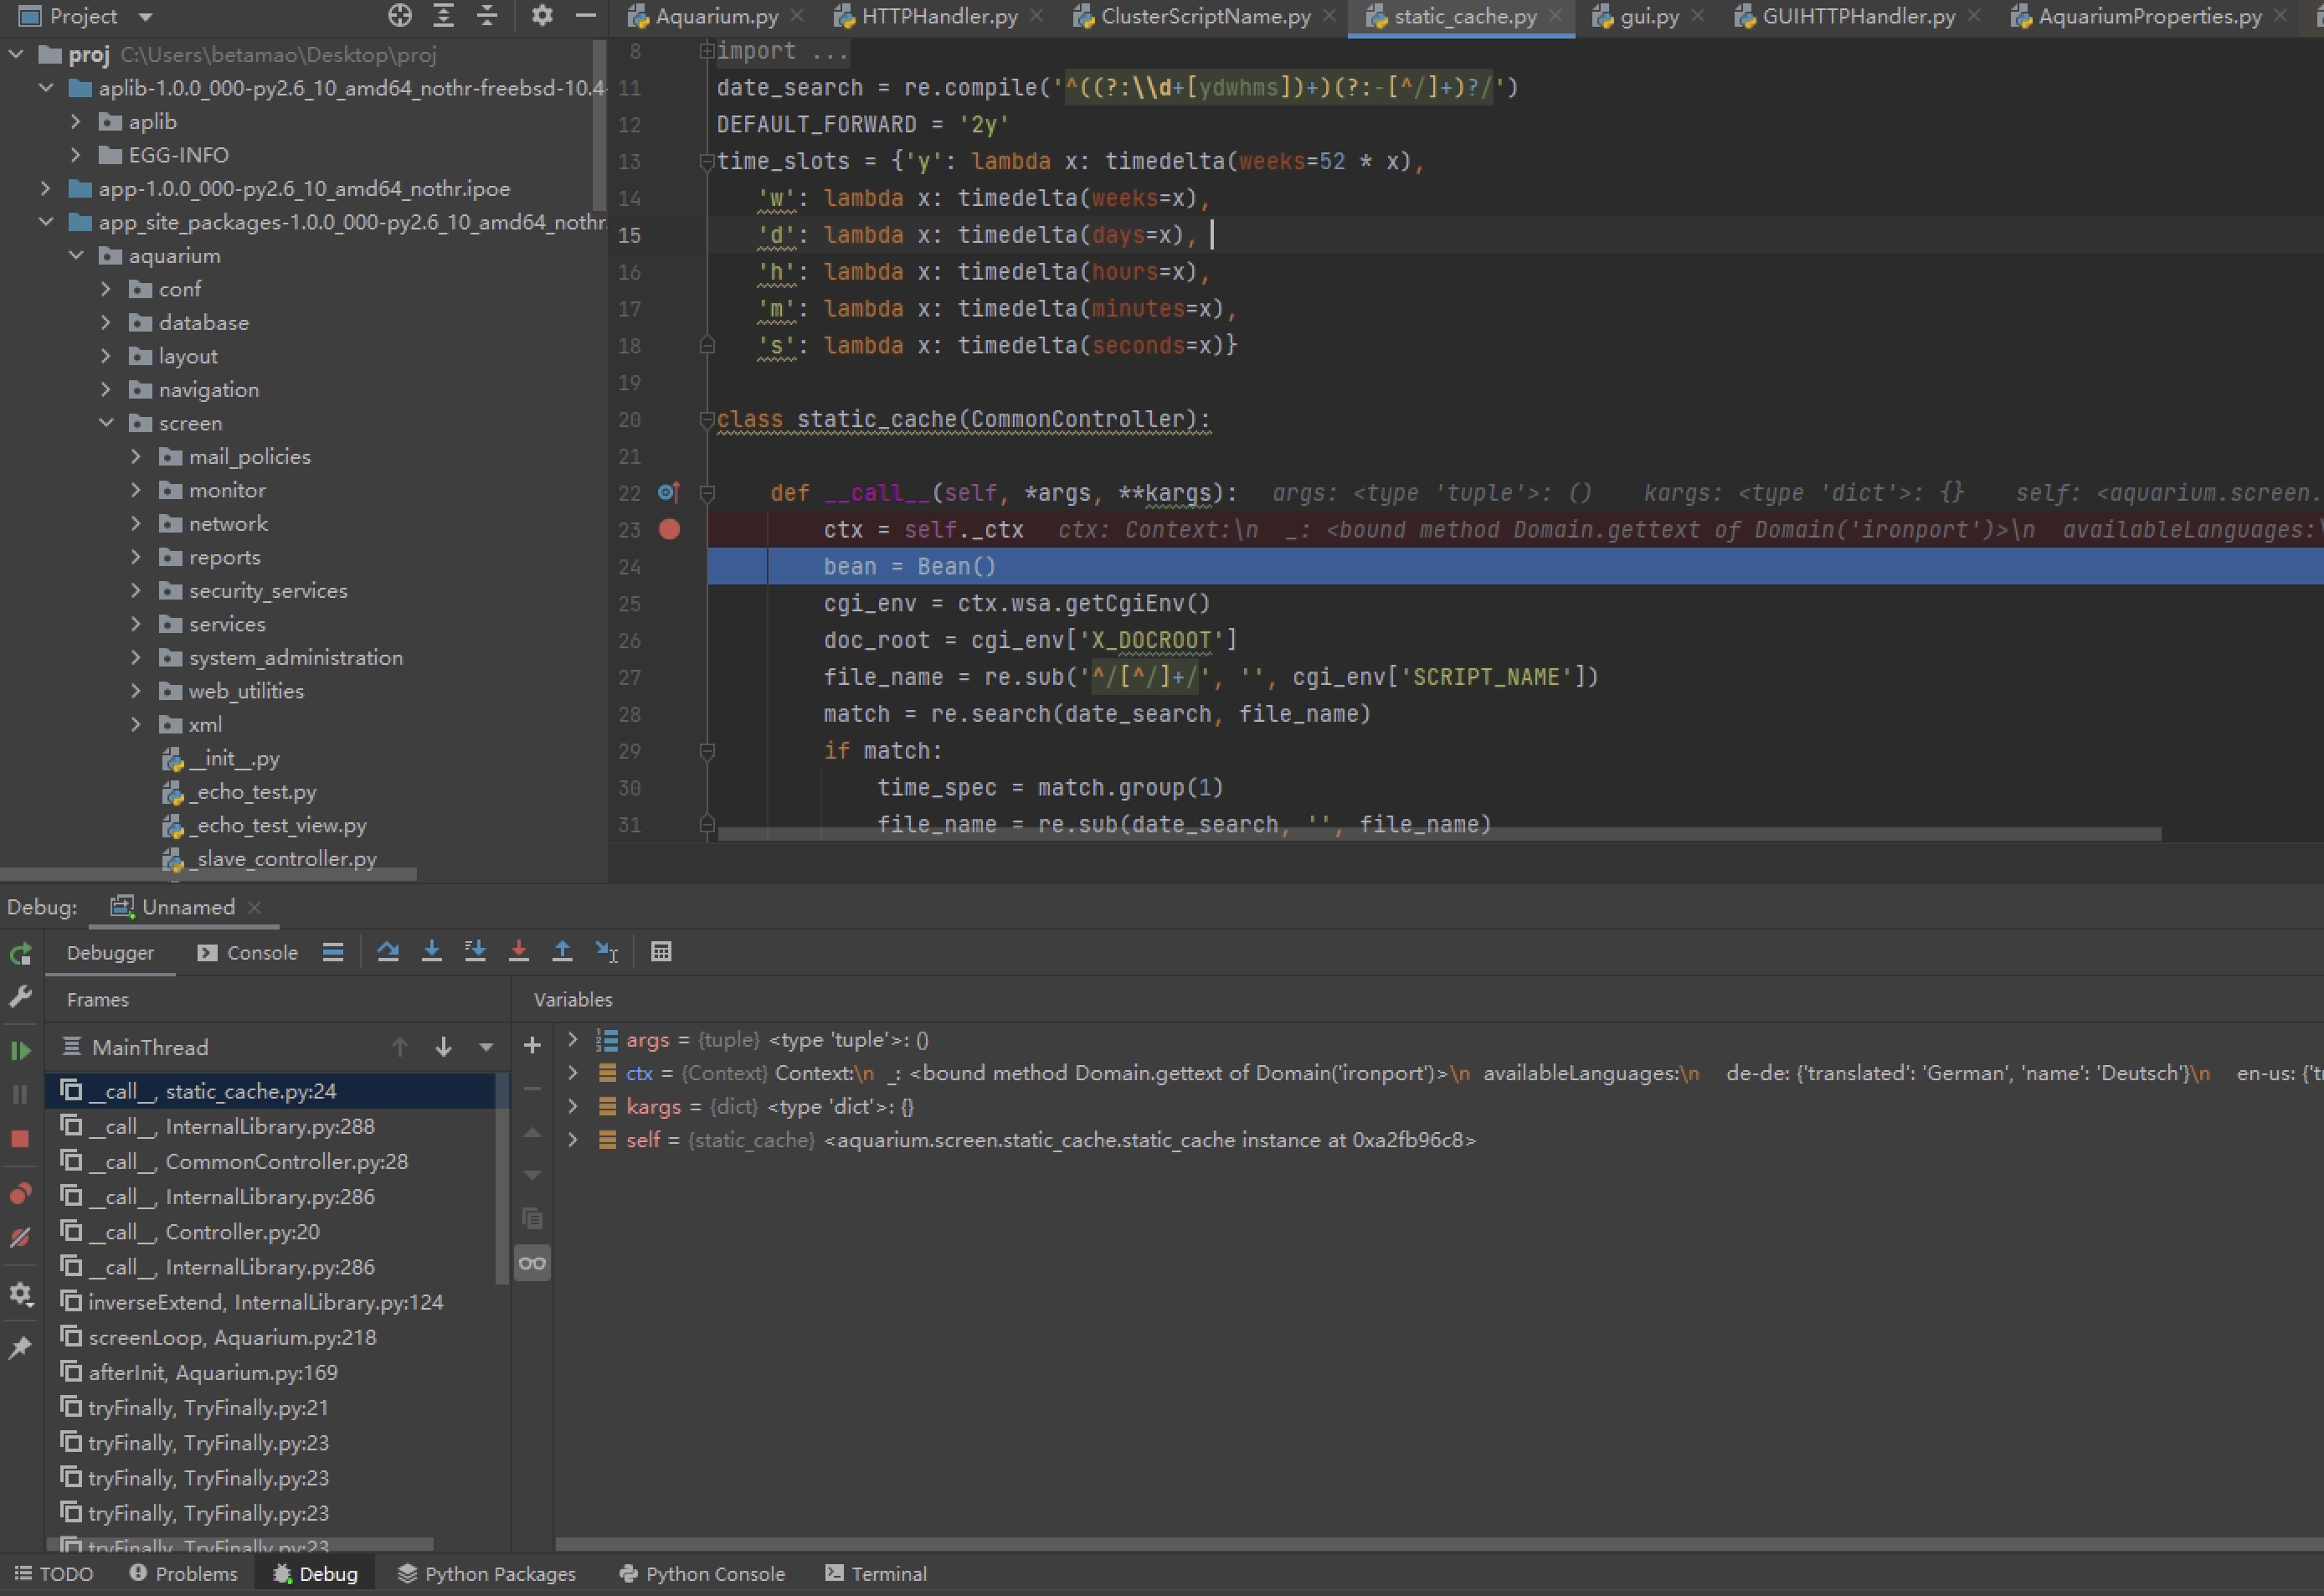Image resolution: width=2324 pixels, height=1596 pixels.
Task: Open Python Packages tool window
Action: pyautogui.click(x=487, y=1574)
